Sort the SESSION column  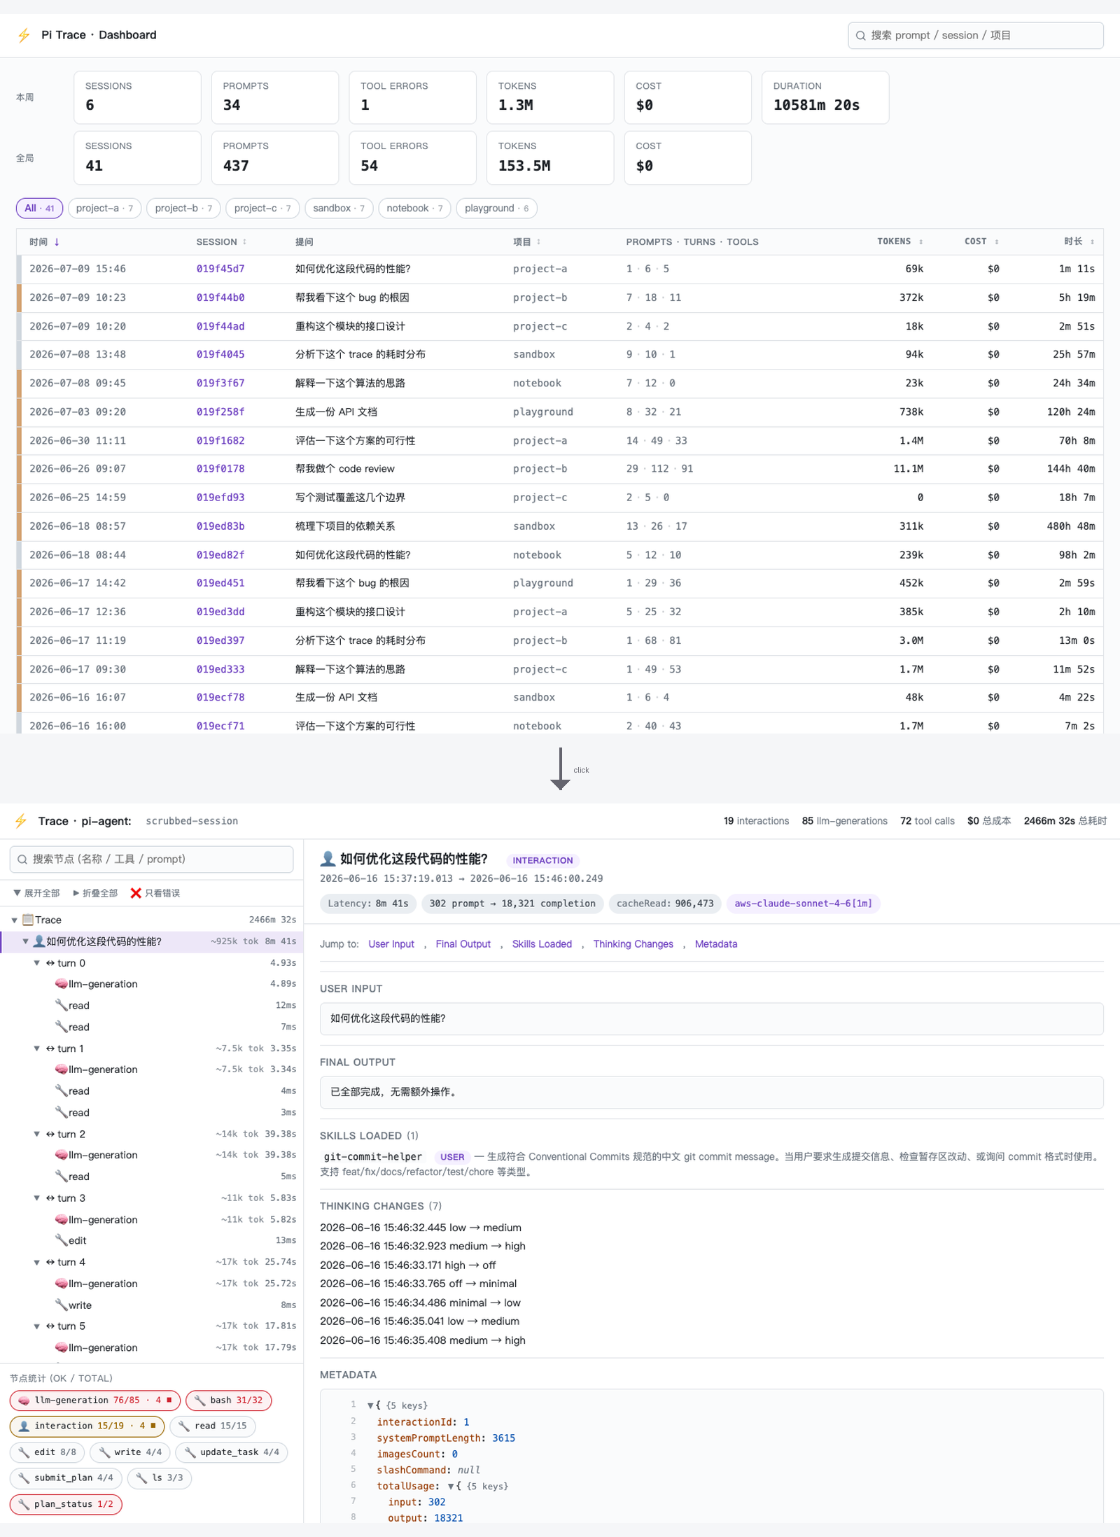(244, 242)
